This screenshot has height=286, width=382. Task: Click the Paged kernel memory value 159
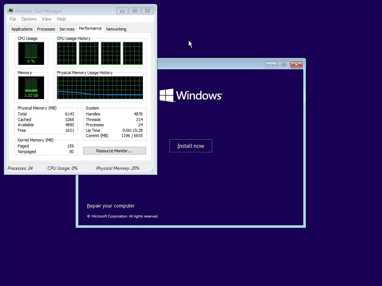pyautogui.click(x=71, y=146)
